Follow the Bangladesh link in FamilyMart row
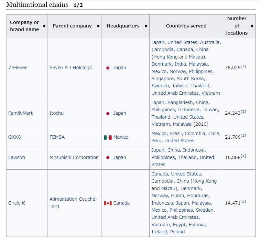Viewport: 260px width, 244px height. click(x=180, y=102)
